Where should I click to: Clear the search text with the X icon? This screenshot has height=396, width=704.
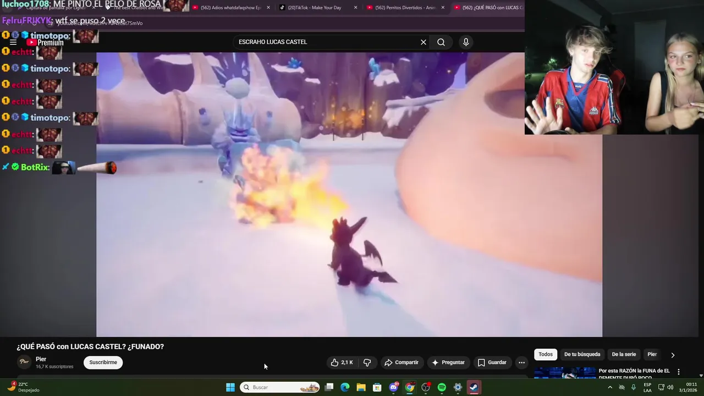pyautogui.click(x=424, y=42)
